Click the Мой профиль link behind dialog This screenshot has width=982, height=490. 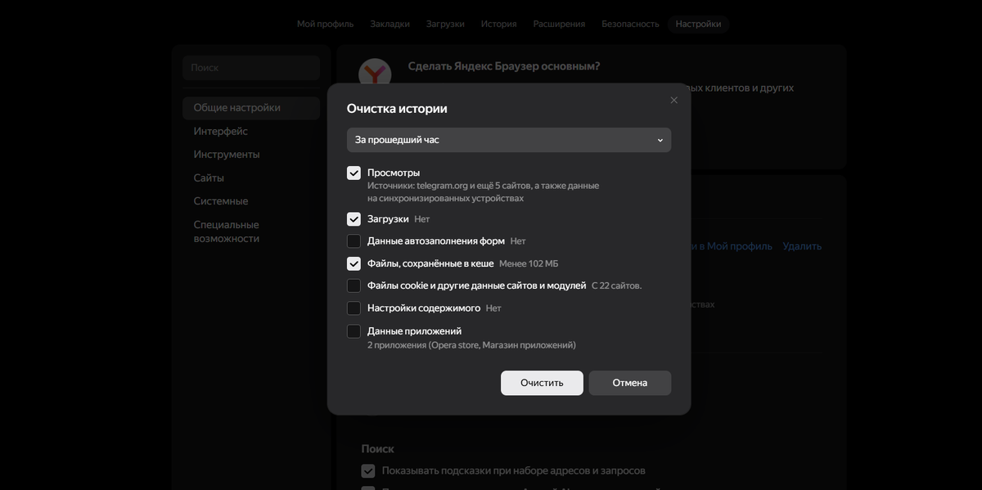732,246
